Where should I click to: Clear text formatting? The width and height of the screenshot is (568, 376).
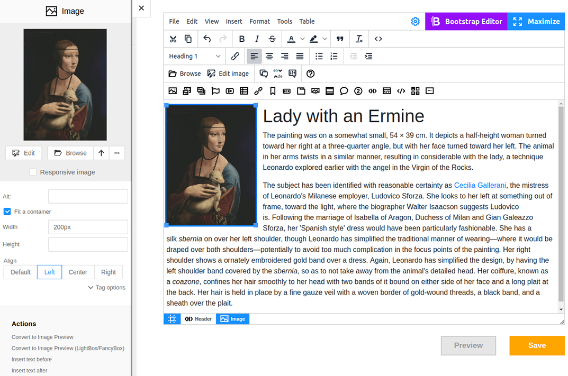359,39
